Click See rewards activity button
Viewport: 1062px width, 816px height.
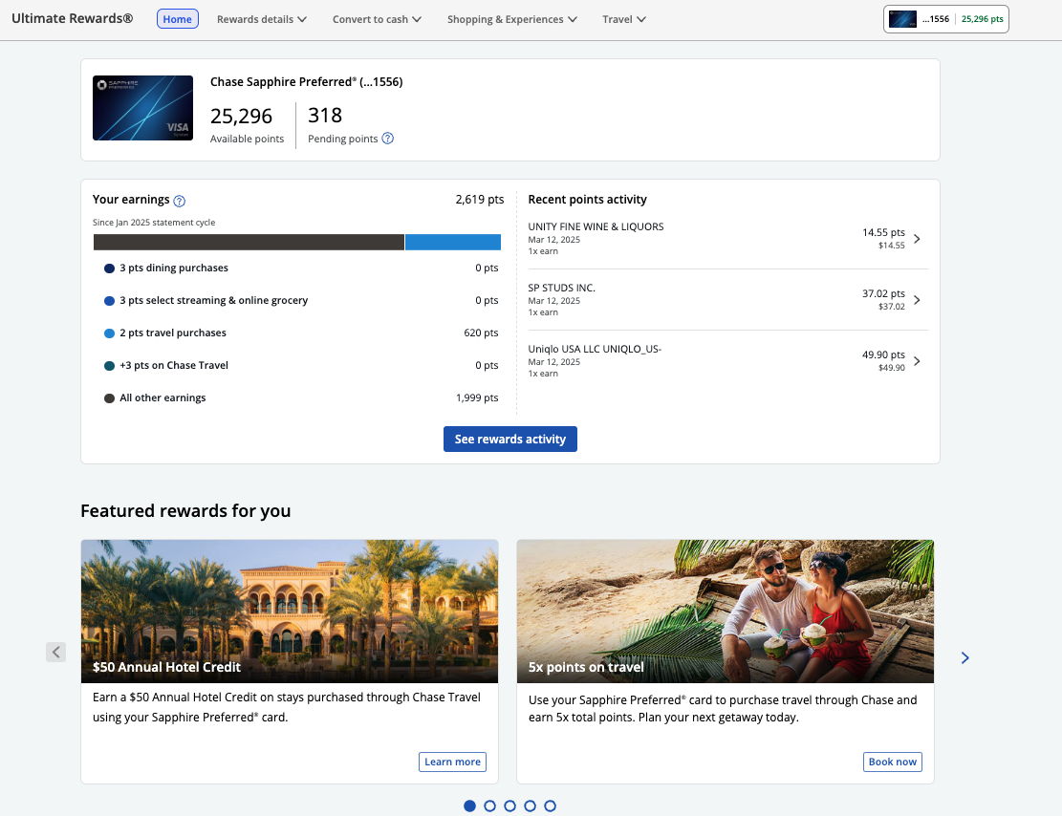[x=510, y=439]
